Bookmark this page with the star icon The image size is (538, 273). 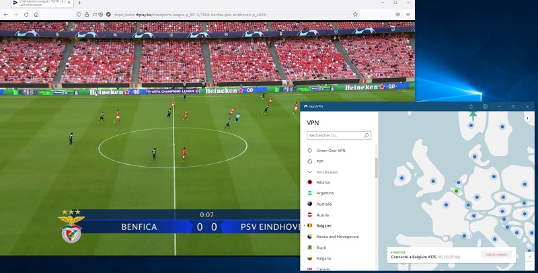click(x=355, y=14)
